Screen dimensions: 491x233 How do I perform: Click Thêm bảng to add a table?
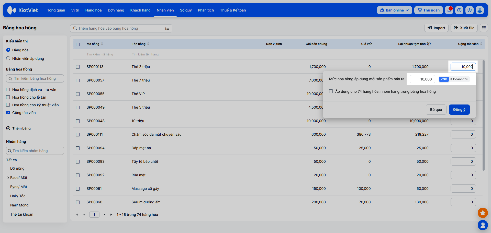point(21,128)
